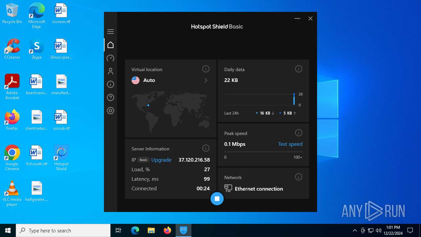Open the volume control in system tray
Viewport: 421px width, 237px height.
point(379,230)
